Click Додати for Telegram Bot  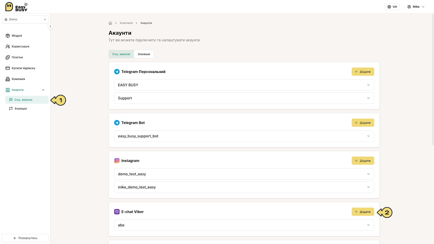pyautogui.click(x=363, y=123)
